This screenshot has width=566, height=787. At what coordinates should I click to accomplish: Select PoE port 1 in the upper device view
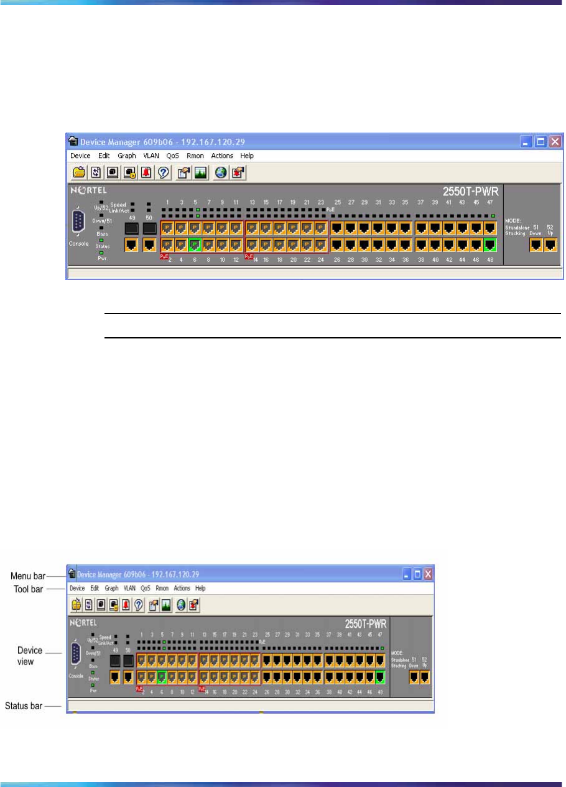click(x=167, y=228)
